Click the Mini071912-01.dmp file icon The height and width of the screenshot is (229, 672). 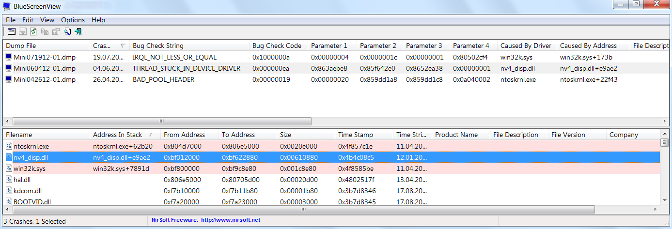pos(9,57)
